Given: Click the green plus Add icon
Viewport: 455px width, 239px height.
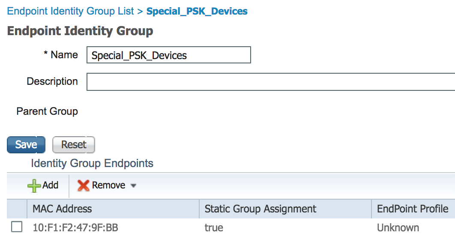Looking at the screenshot, I should click(x=34, y=185).
